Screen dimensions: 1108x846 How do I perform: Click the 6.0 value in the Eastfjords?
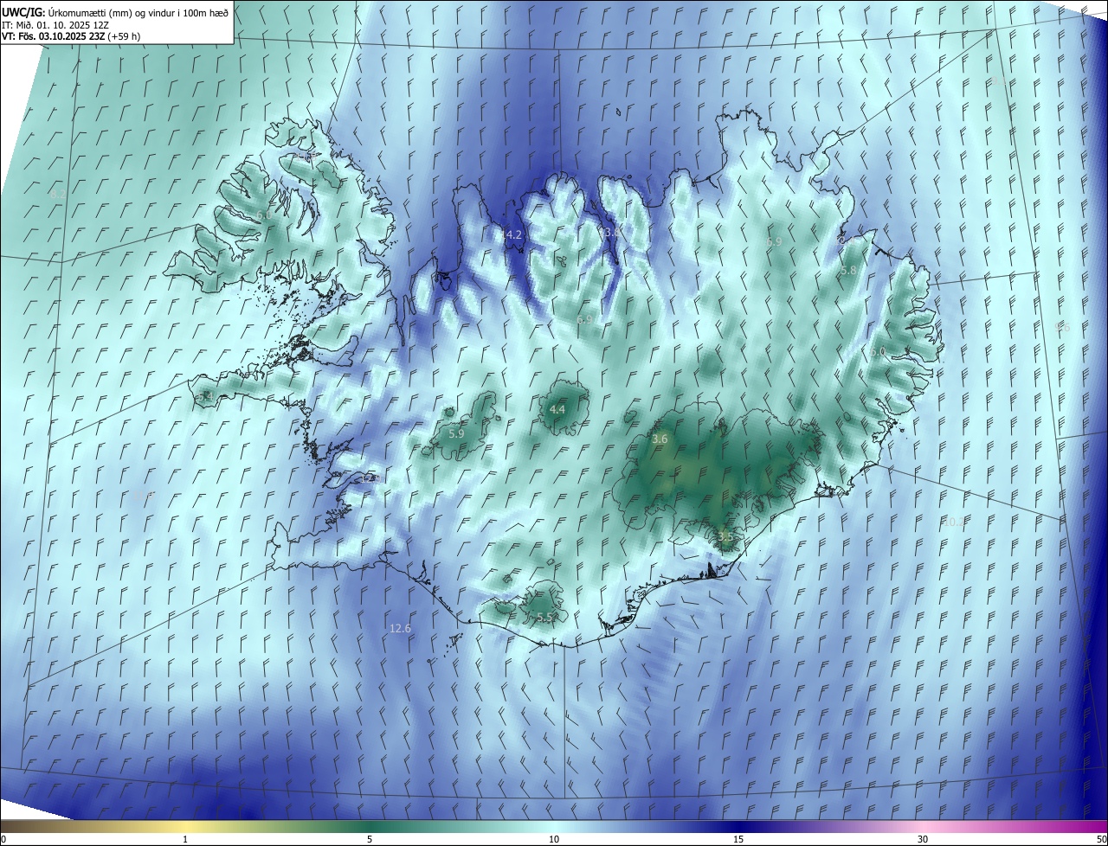(x=878, y=351)
